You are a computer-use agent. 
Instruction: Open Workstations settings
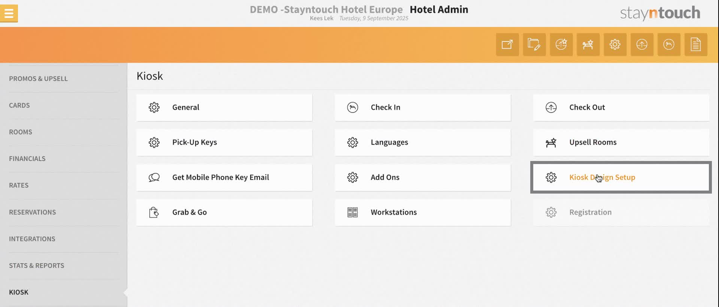click(x=423, y=212)
